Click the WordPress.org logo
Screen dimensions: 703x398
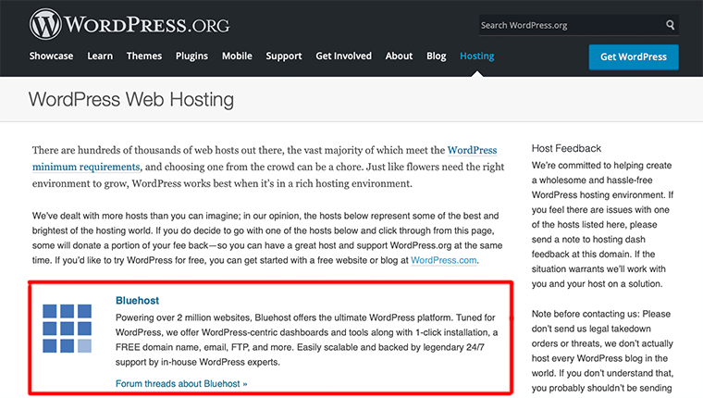coord(129,24)
